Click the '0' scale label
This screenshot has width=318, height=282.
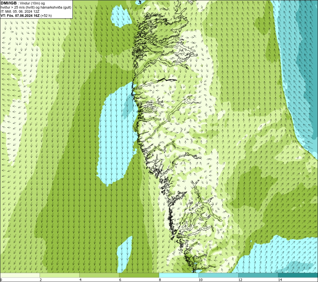pyautogui.click(x=1, y=280)
